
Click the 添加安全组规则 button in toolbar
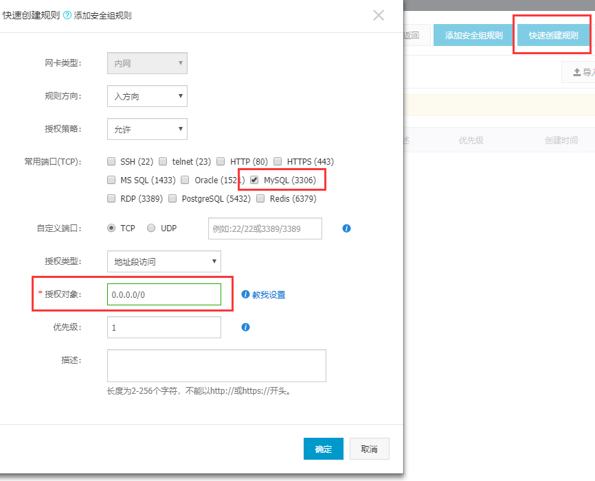click(473, 36)
